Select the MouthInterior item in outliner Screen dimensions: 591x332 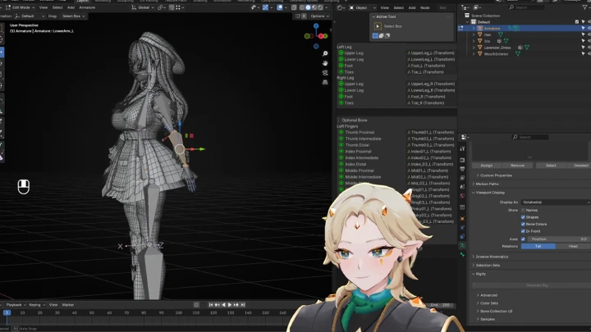(x=496, y=54)
